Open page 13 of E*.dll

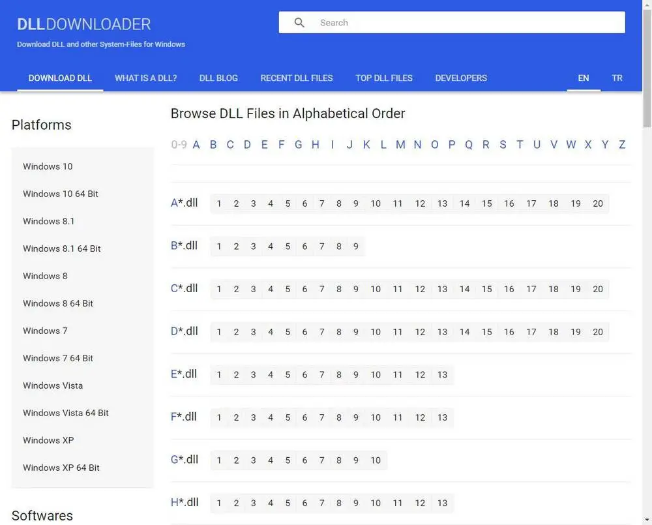pos(443,375)
